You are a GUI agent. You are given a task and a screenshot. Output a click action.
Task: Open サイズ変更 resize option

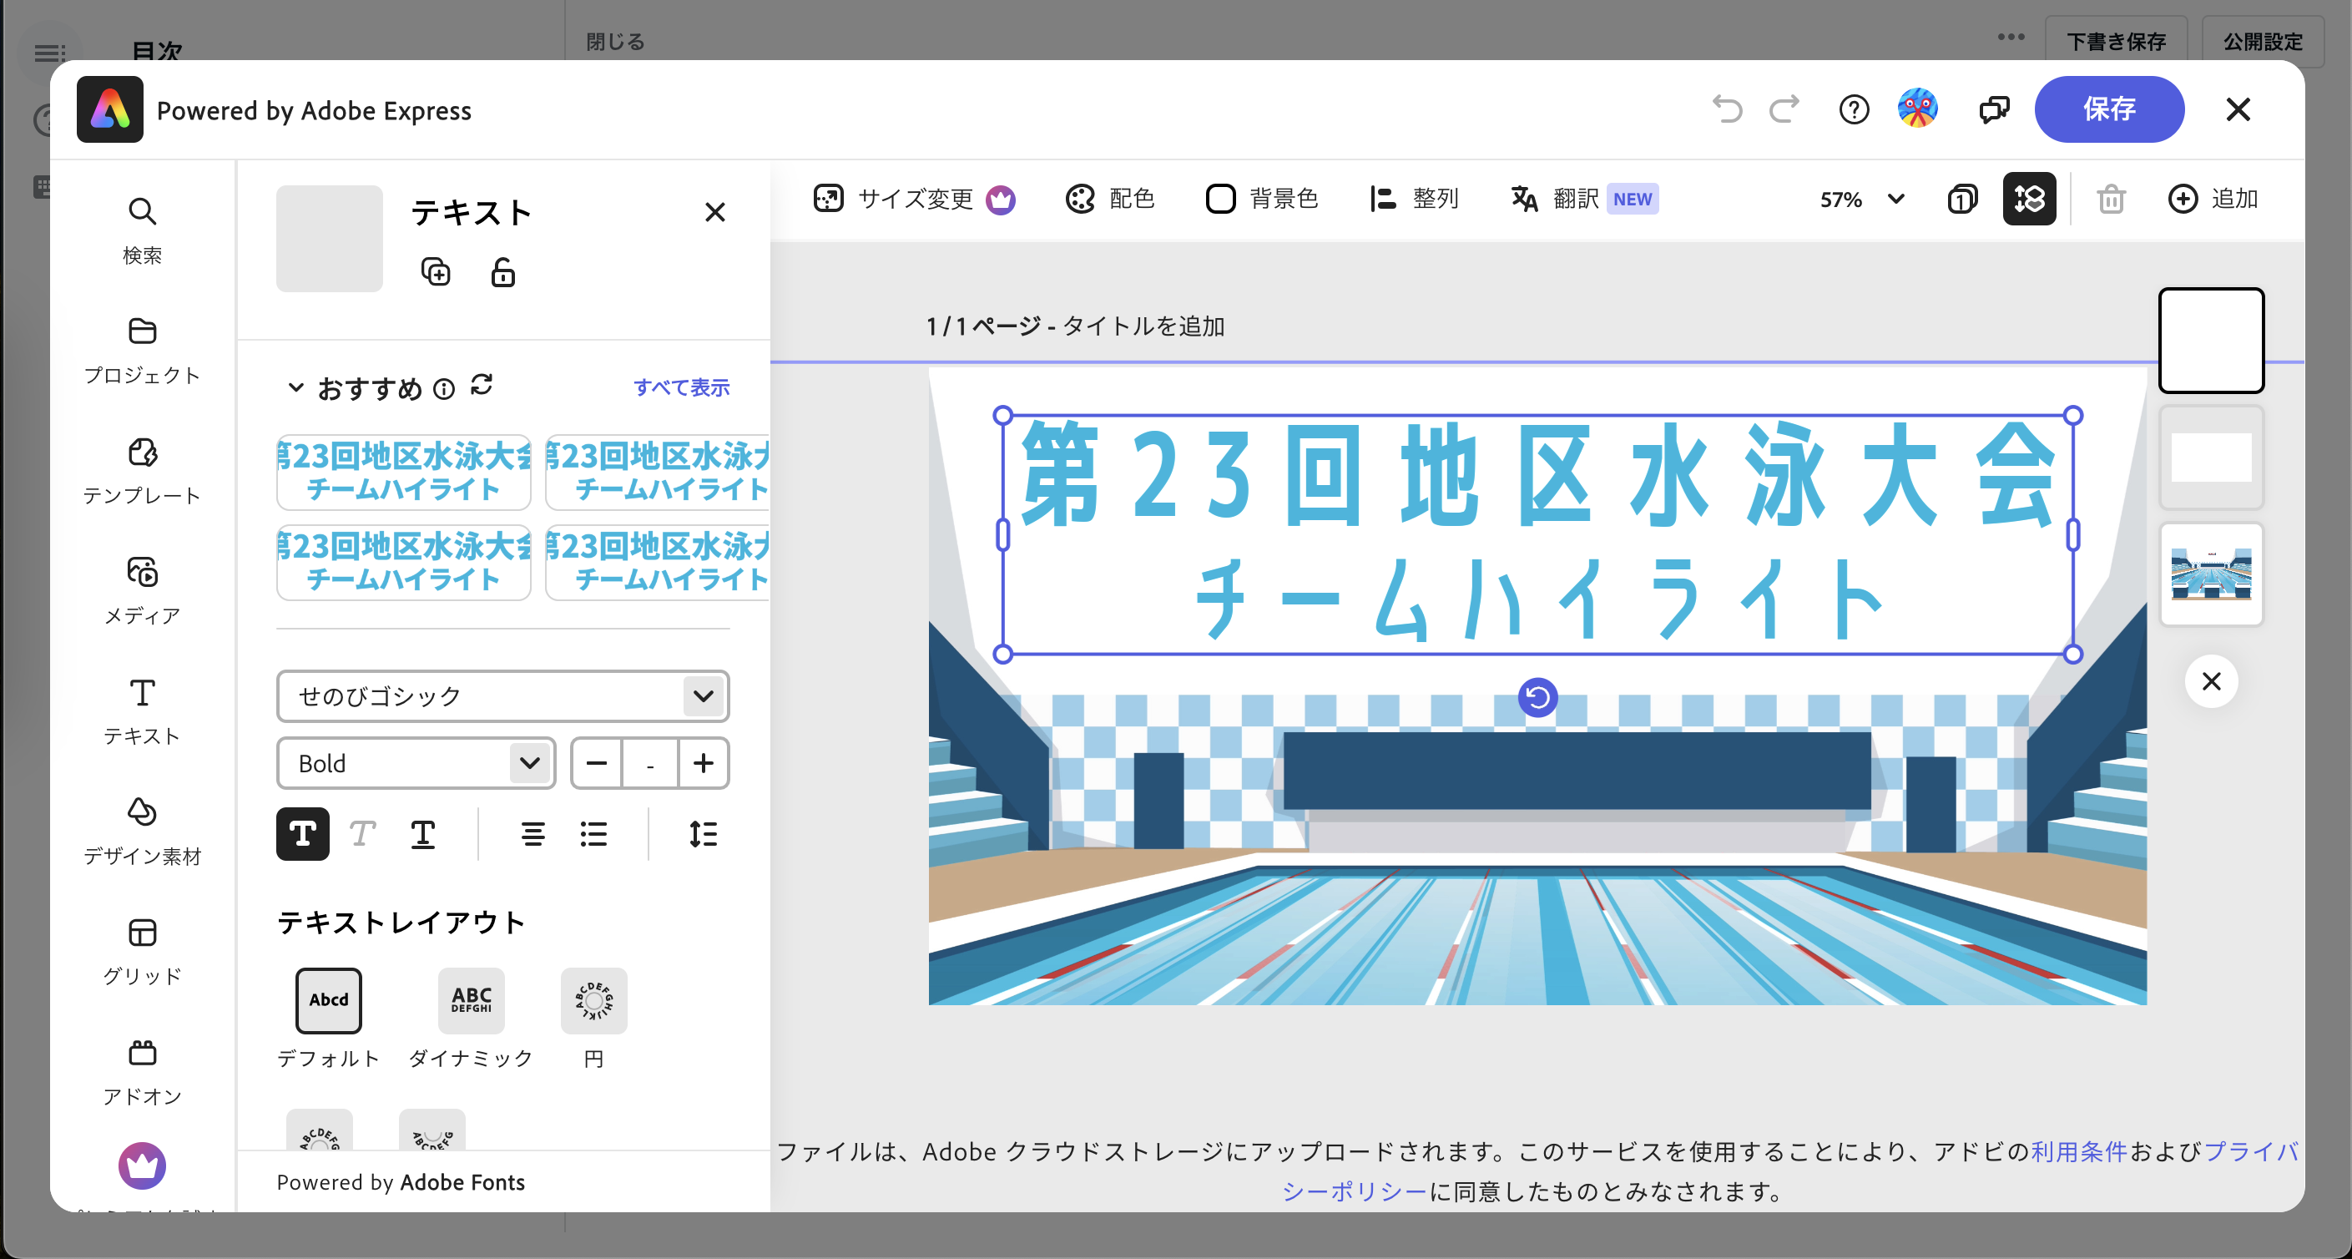tap(914, 198)
